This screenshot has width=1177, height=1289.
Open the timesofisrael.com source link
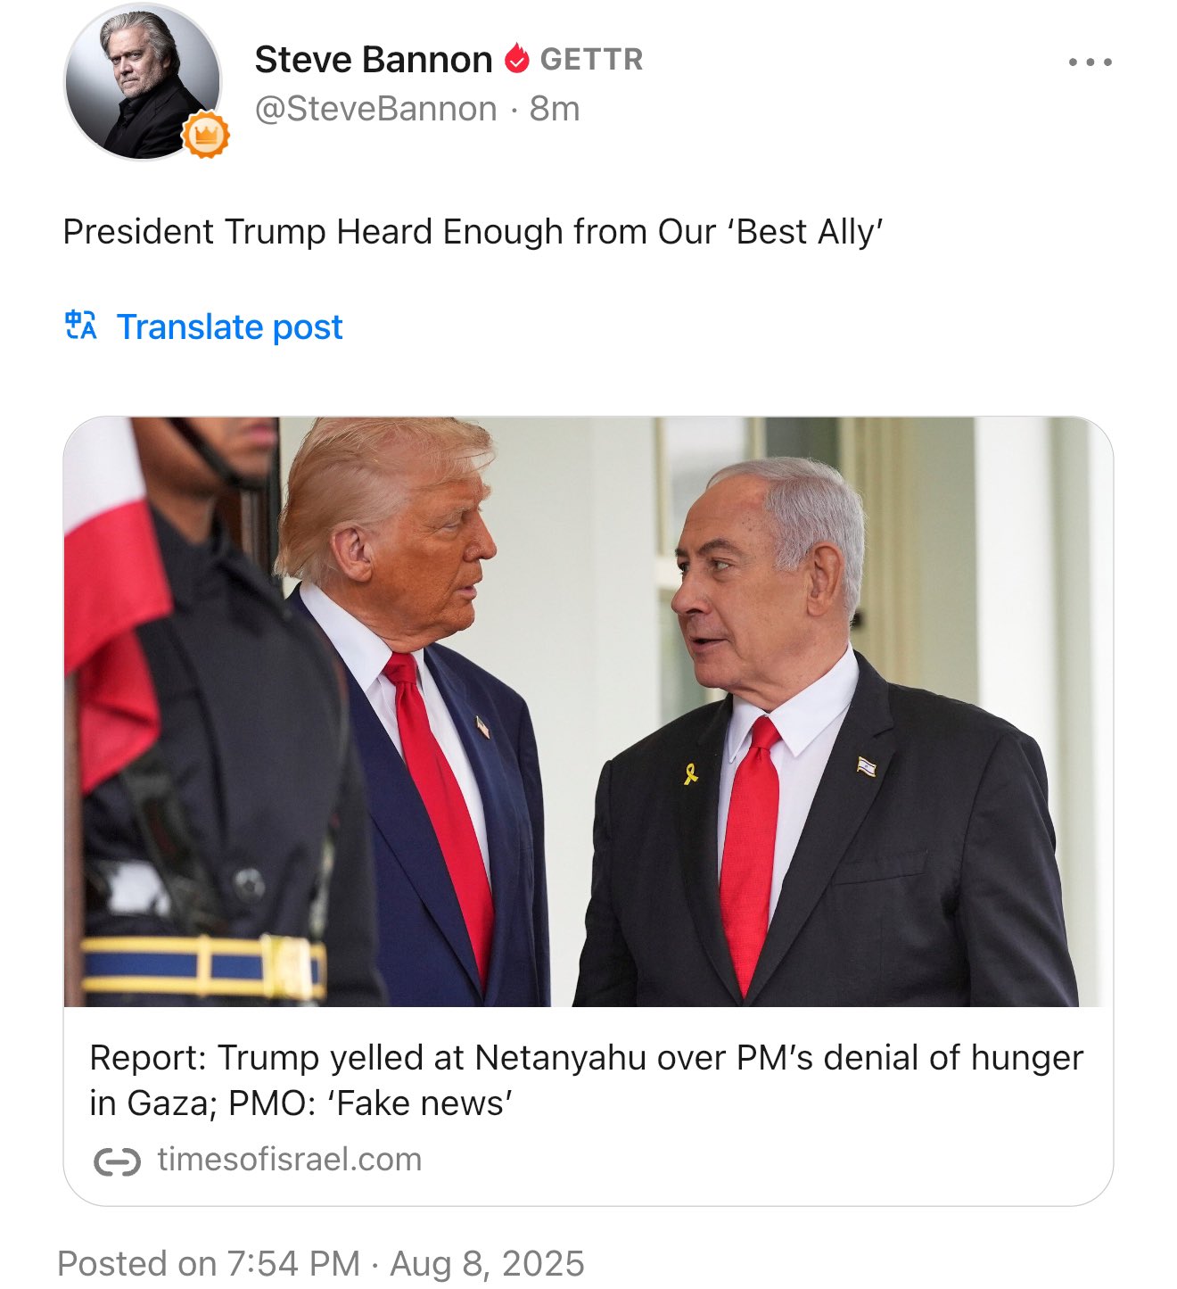(289, 1160)
